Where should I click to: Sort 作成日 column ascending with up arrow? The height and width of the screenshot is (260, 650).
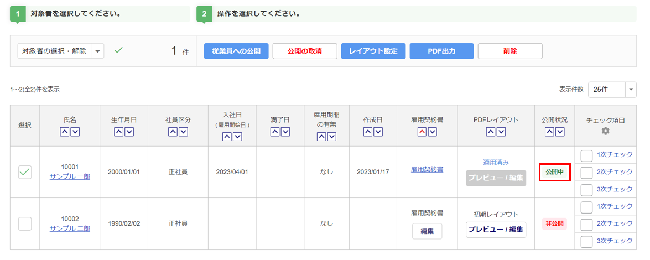(368, 132)
